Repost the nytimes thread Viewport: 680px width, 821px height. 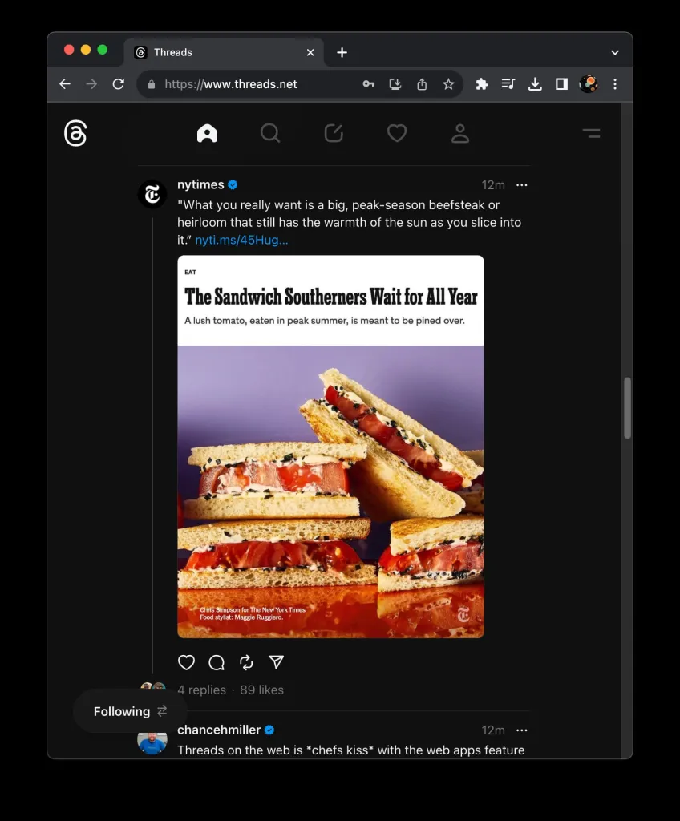point(246,662)
